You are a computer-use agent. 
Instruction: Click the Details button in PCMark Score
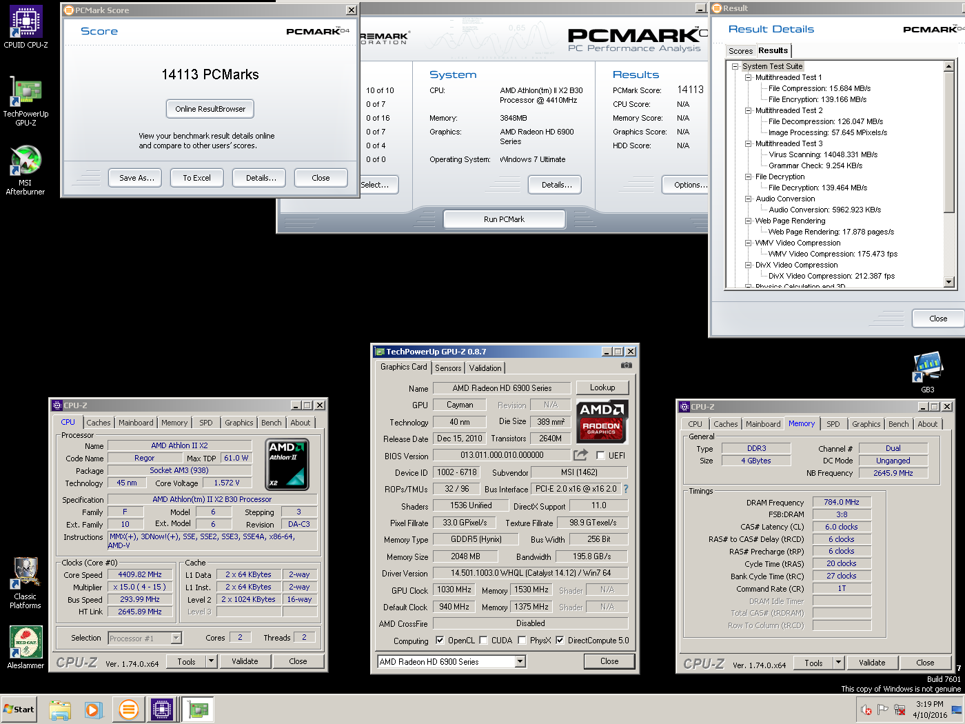(x=261, y=178)
